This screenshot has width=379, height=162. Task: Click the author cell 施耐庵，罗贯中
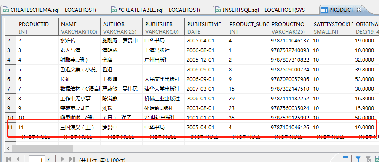tap(121, 40)
